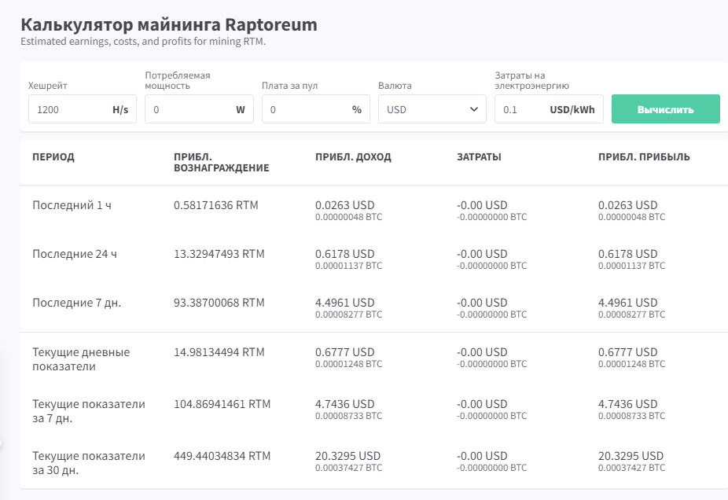Viewport: 728px width, 500px height.
Task: Click the Затраты на электроэнергию field showing 0.1
Action: (549, 109)
